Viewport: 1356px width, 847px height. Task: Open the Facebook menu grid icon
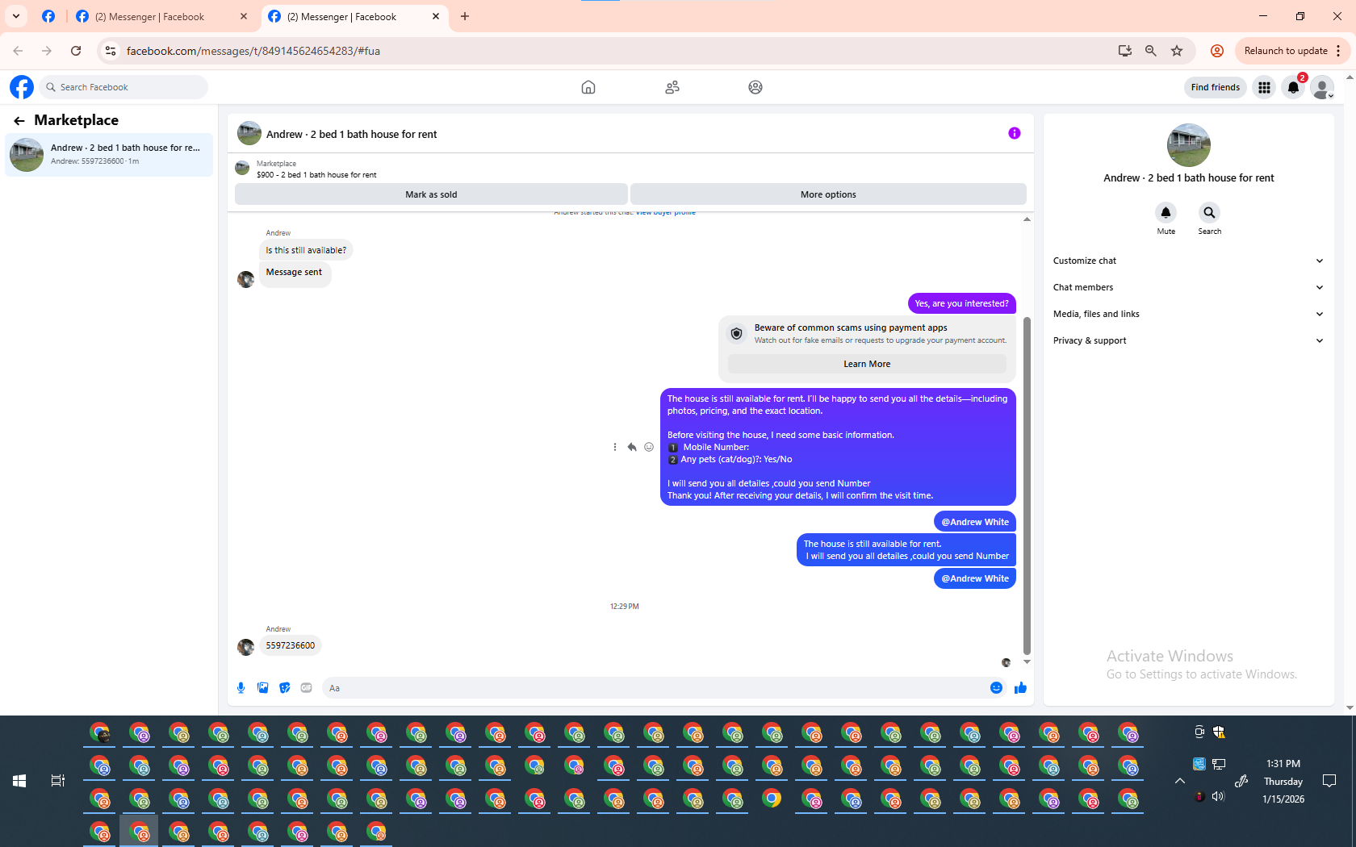(1264, 87)
